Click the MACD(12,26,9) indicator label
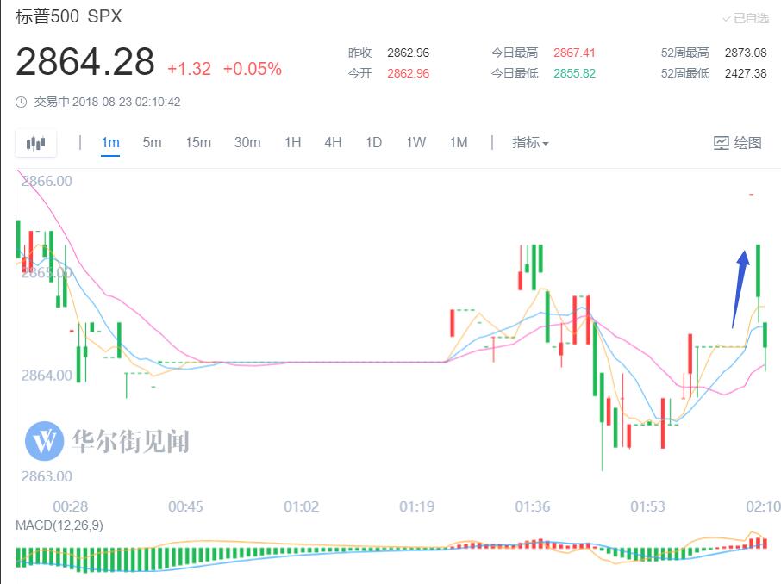Screen dimensions: 781x584 [59, 525]
